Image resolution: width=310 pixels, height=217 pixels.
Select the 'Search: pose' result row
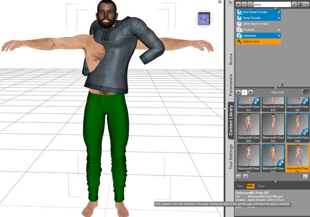pos(258,41)
